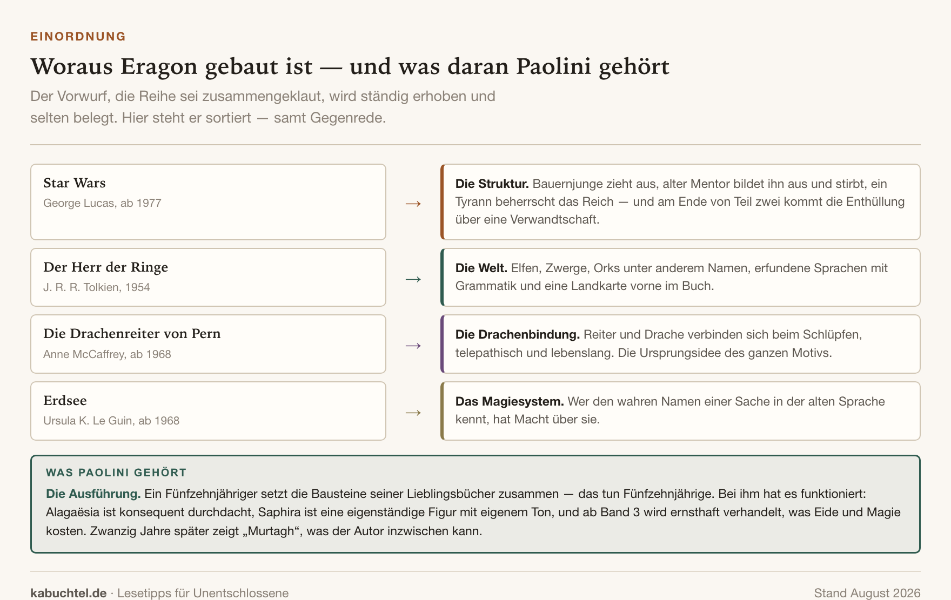This screenshot has height=600, width=951.
Task: Click the WAS PAOLINI GEHÖRT label
Action: point(116,473)
